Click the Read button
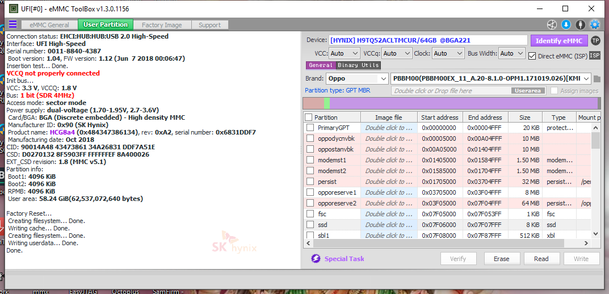The width and height of the screenshot is (609, 294). (x=541, y=259)
